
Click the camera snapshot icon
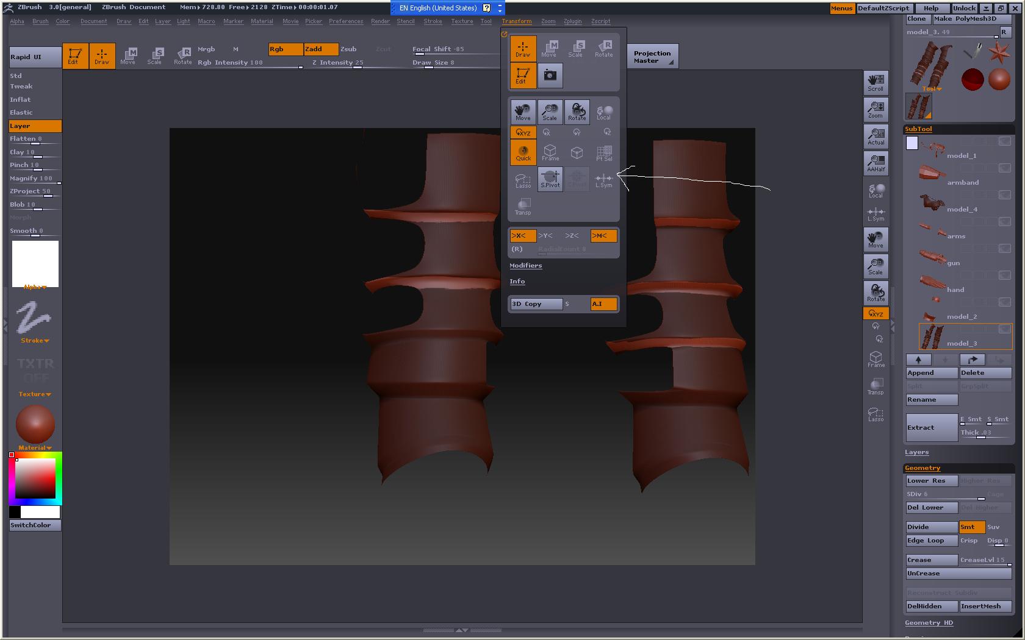coord(550,76)
